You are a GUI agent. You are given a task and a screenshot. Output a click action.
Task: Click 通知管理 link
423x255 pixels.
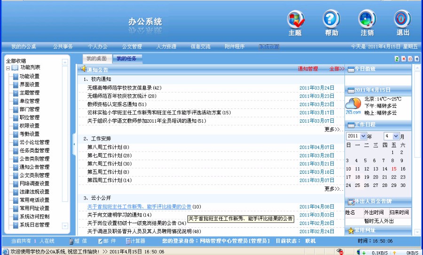(x=308, y=69)
